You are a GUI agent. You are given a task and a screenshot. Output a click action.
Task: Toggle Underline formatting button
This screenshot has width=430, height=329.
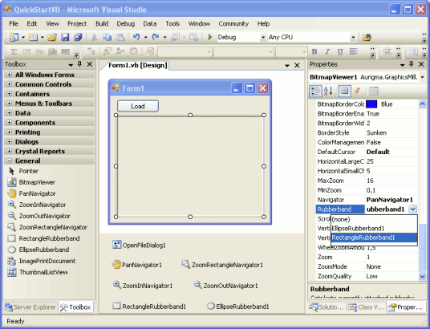click(340, 51)
